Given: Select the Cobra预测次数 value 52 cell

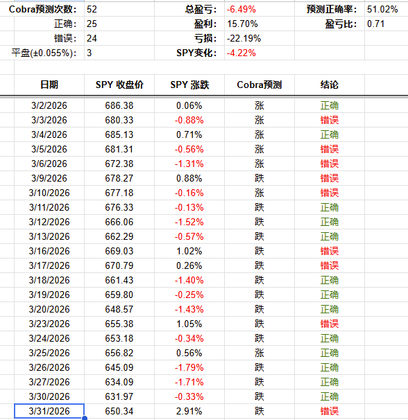Looking at the screenshot, I should [x=119, y=10].
